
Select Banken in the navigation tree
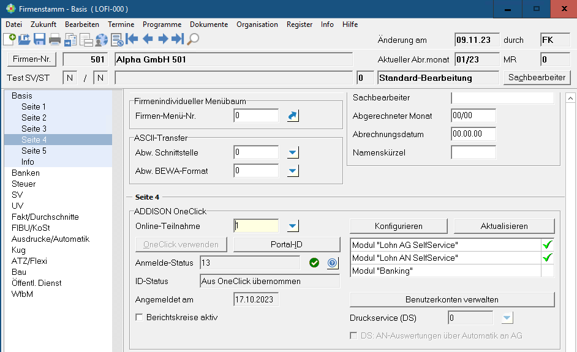click(x=25, y=173)
